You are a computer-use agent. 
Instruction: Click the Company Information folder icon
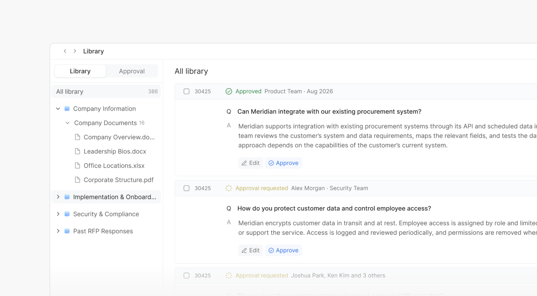67,109
